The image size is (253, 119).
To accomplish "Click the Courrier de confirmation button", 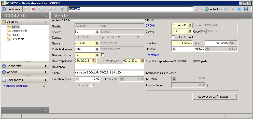I will (215, 97).
